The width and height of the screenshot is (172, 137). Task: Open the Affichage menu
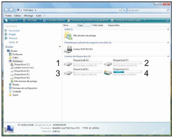(x=28, y=16)
